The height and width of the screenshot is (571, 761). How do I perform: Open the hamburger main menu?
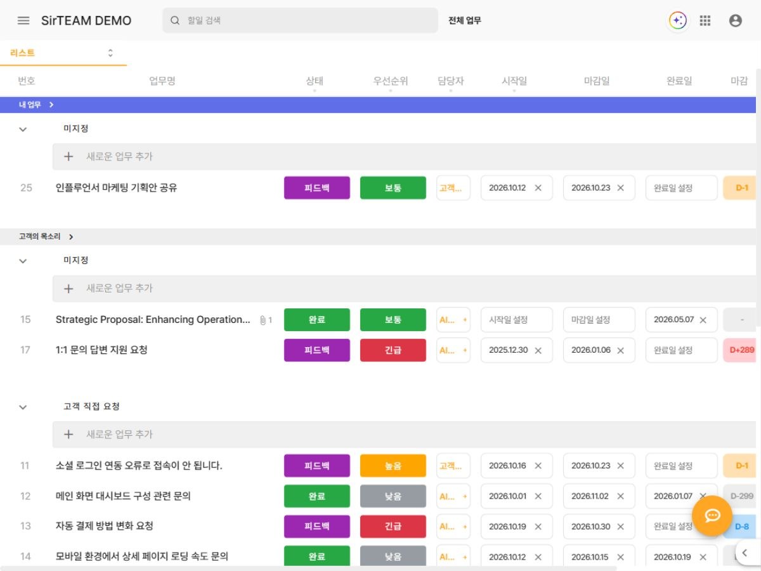(23, 20)
